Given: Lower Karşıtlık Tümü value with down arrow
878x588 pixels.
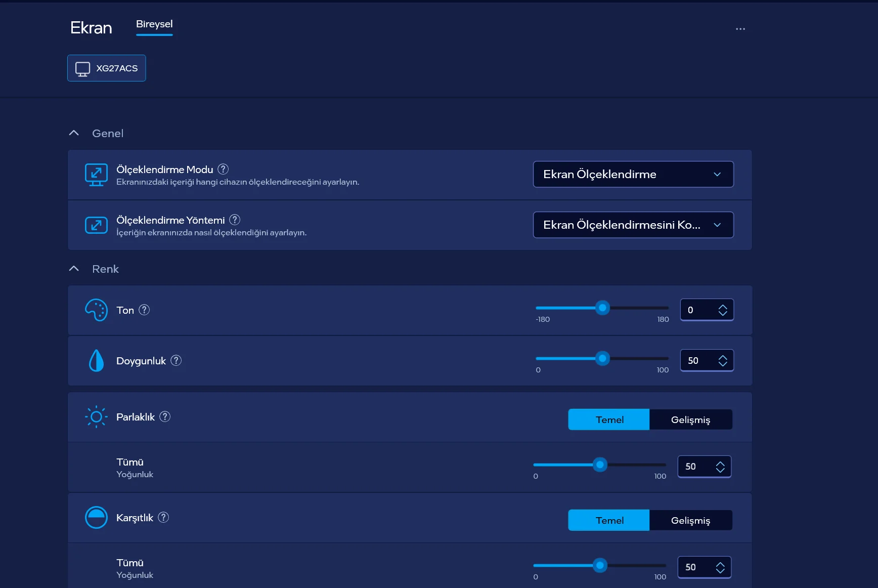Looking at the screenshot, I should 720,571.
